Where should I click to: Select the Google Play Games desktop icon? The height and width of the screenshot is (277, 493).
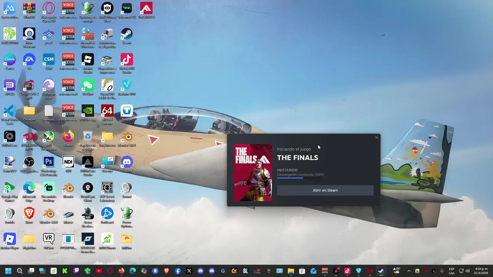tap(10, 192)
